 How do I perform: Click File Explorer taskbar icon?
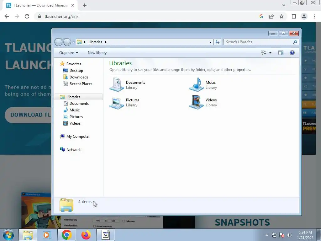[28, 235]
